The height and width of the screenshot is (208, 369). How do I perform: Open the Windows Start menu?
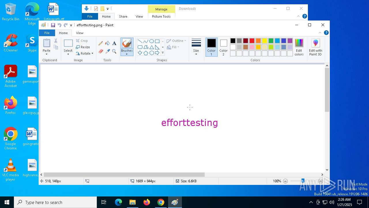(7, 203)
